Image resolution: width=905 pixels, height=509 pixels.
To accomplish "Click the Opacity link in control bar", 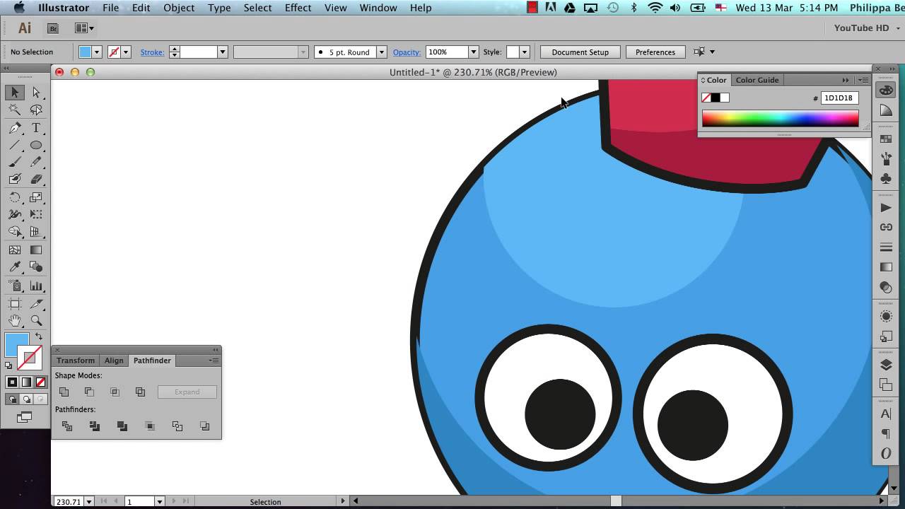I will tap(407, 52).
